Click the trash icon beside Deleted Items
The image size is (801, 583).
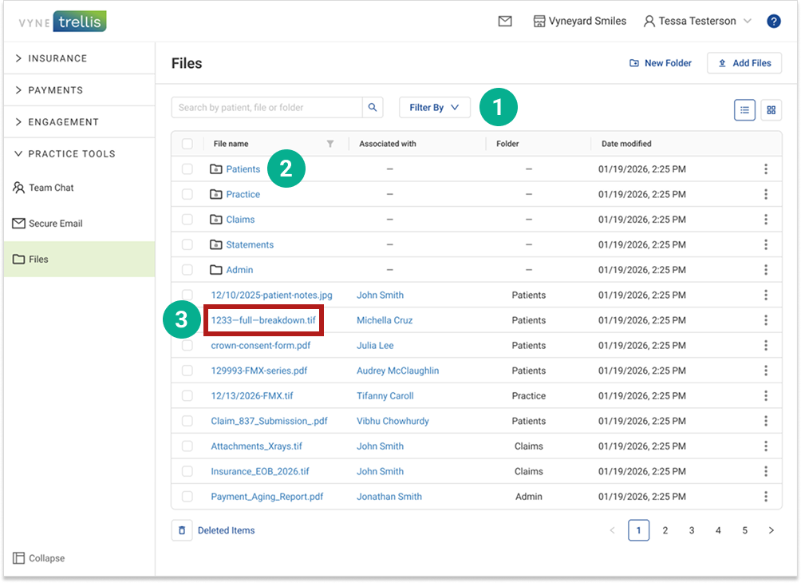tap(182, 530)
